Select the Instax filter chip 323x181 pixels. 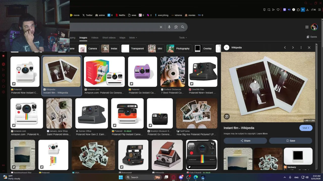pyautogui.click(x=110, y=49)
